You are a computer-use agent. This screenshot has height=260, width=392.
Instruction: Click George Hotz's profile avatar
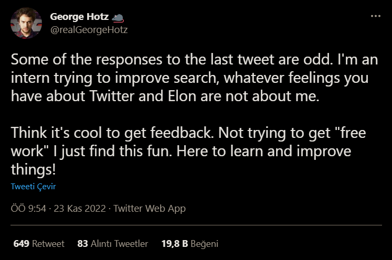[26, 23]
